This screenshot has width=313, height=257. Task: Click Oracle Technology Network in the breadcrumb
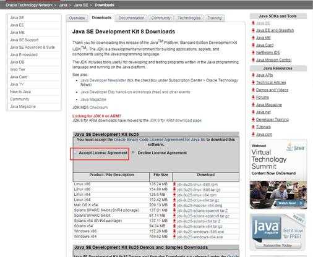tap(29, 5)
